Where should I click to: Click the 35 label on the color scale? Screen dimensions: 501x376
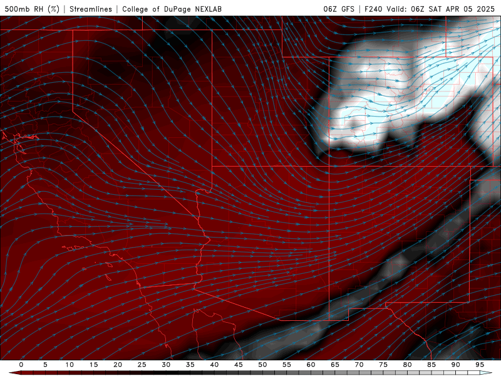(x=190, y=365)
